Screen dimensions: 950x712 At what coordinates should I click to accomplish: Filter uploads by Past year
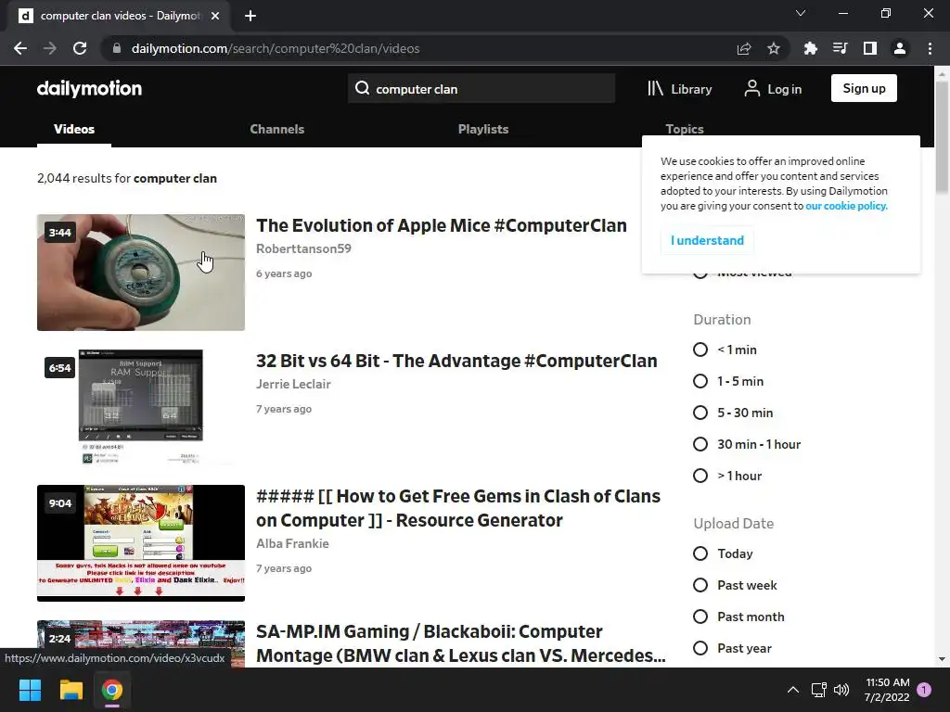(700, 648)
